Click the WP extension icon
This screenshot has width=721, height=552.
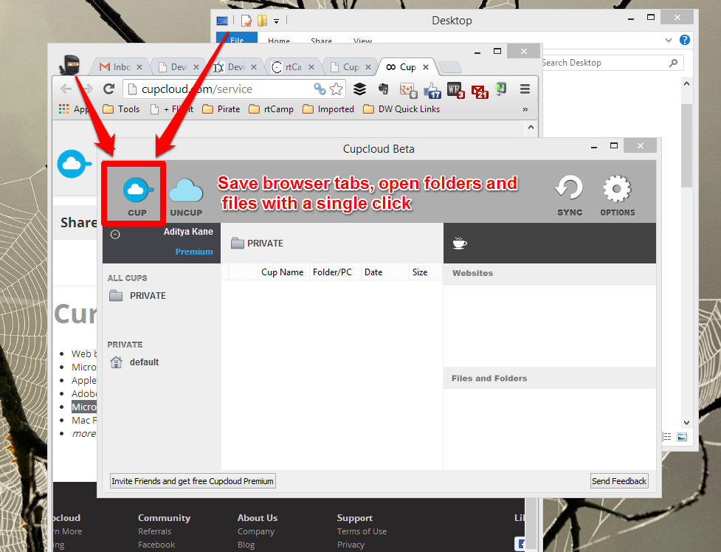[455, 90]
